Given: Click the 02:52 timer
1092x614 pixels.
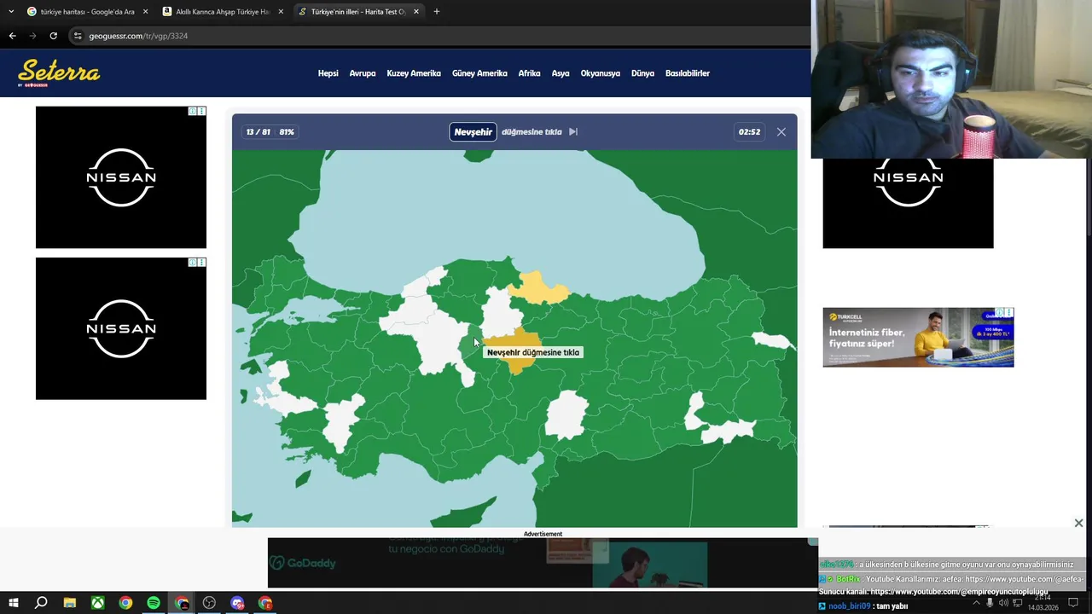Looking at the screenshot, I should pos(749,131).
